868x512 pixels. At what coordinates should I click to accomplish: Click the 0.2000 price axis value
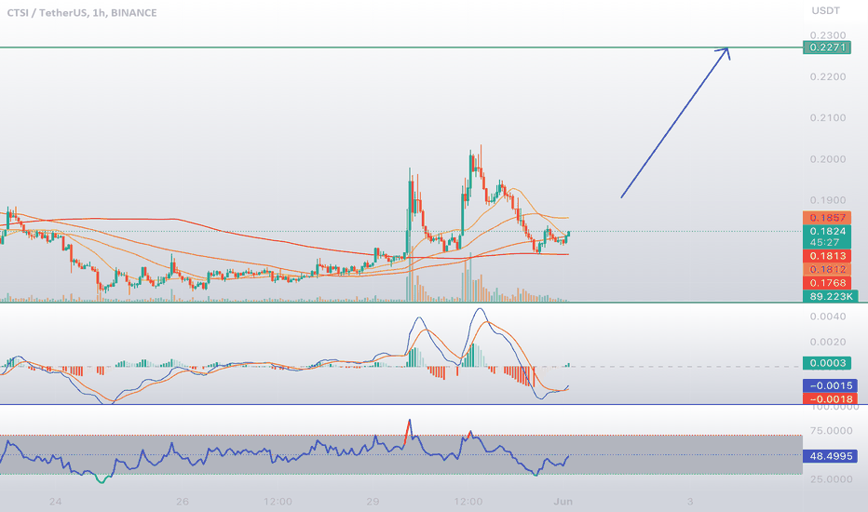[828, 159]
